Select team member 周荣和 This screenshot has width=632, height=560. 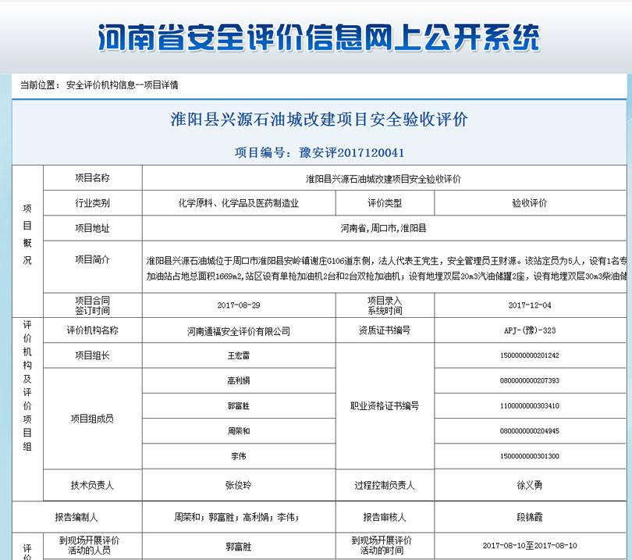tap(239, 431)
